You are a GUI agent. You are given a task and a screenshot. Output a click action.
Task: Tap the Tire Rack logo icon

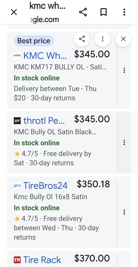17,260
